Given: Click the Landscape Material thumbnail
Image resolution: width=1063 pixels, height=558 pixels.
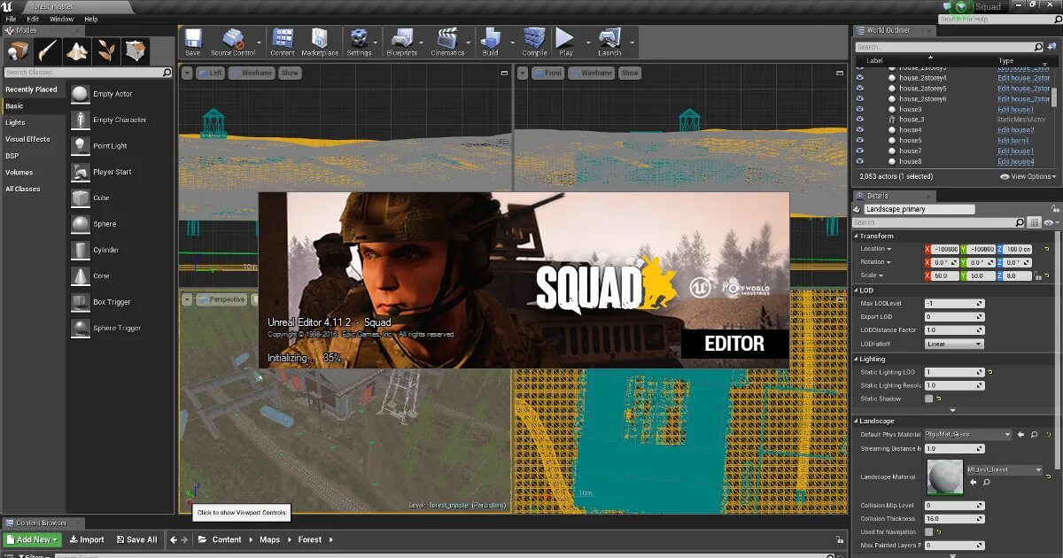Looking at the screenshot, I should (x=944, y=477).
